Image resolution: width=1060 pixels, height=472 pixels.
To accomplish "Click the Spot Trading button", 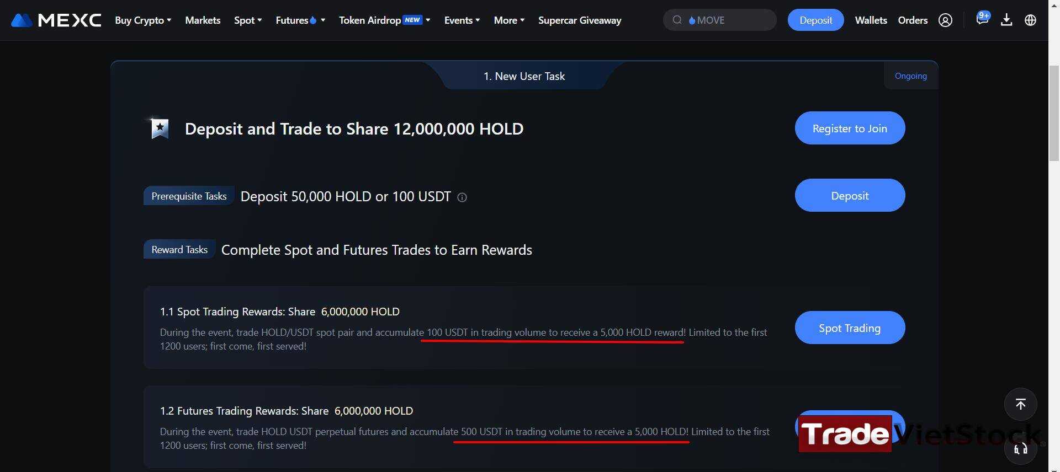I will tap(850, 328).
